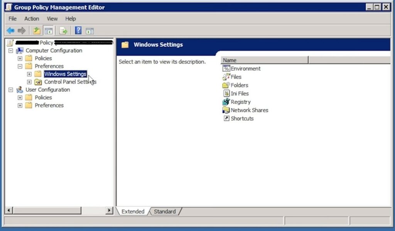Click the Show/Hide Action Pane icon
Screen dimensions: 395x231
[x=90, y=30]
